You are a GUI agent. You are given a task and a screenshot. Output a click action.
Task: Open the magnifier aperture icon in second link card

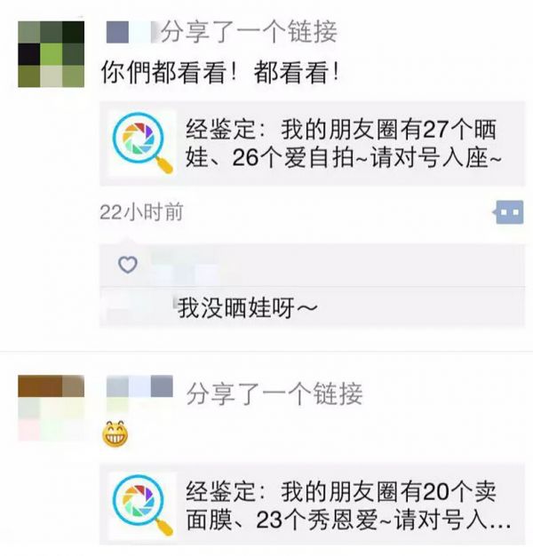(142, 505)
